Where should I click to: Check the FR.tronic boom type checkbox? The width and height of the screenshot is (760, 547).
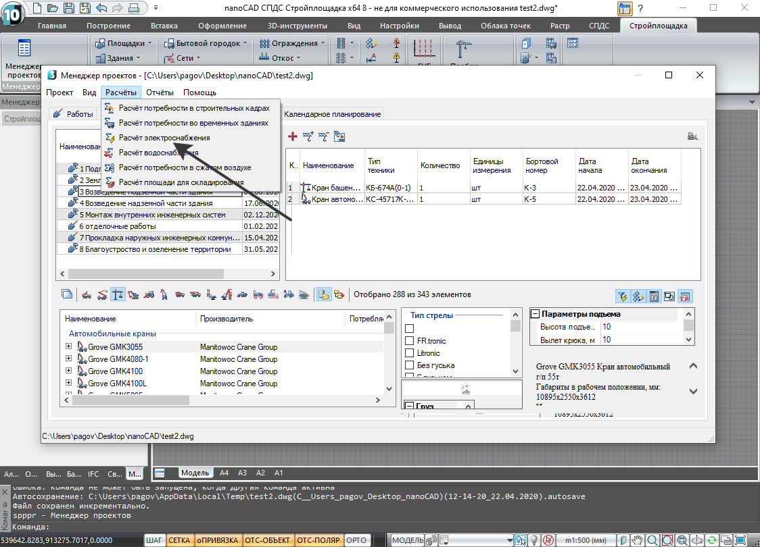pos(410,341)
